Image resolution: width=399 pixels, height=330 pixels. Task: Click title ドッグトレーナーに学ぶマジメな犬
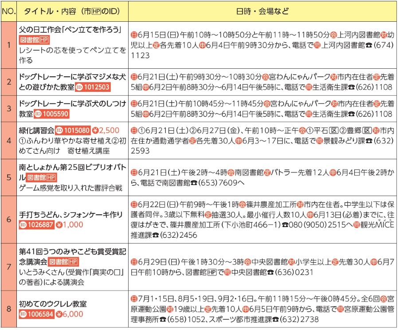(73, 77)
